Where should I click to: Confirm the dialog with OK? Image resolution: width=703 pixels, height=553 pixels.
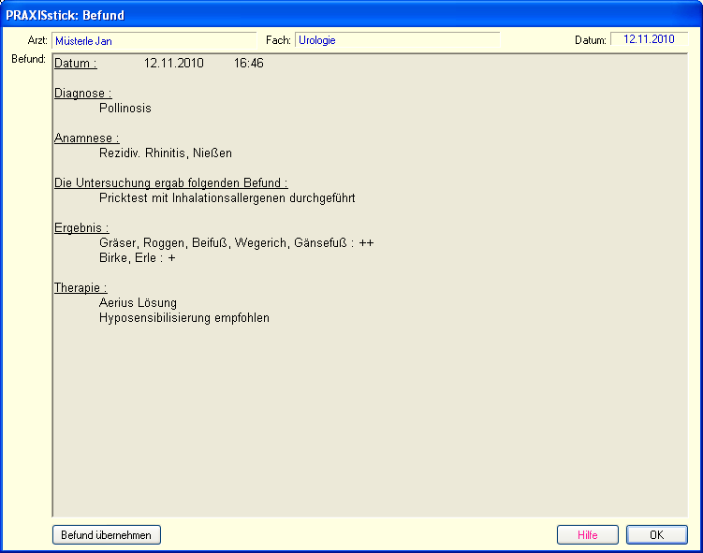pyautogui.click(x=656, y=535)
